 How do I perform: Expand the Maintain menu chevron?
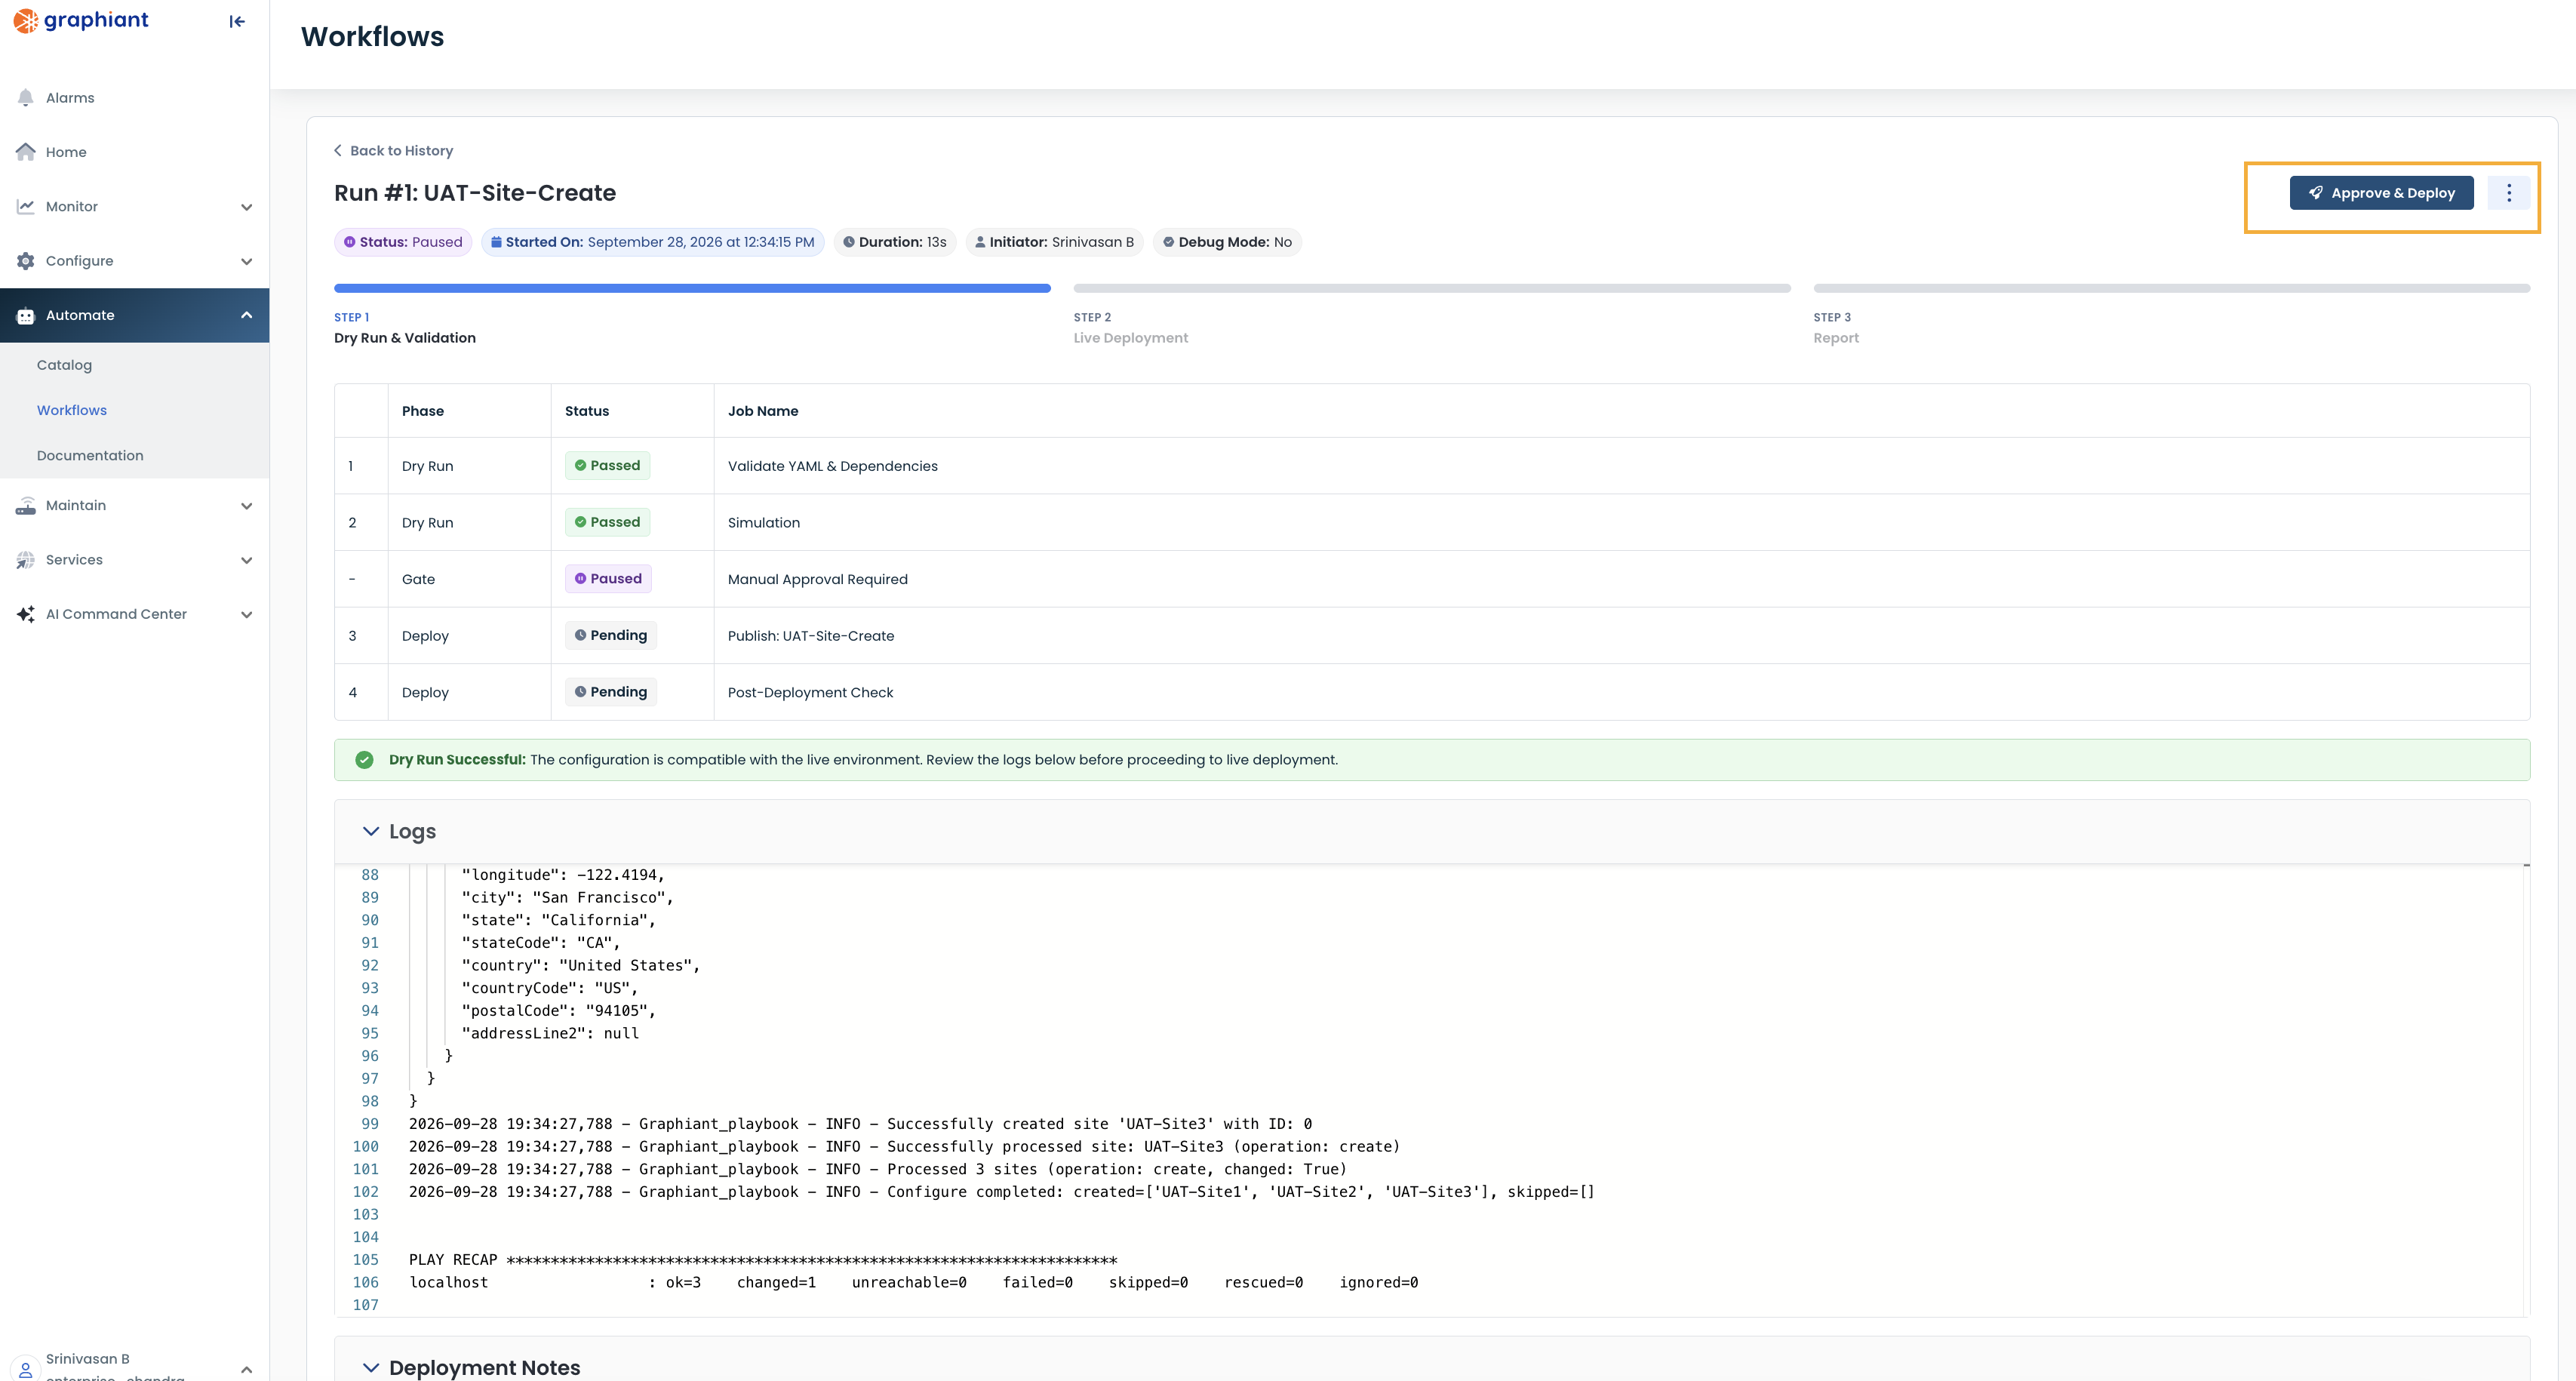coord(246,506)
